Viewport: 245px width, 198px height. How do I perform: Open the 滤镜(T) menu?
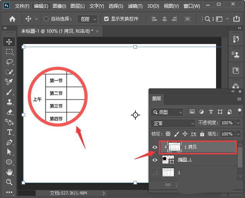(x=135, y=6)
